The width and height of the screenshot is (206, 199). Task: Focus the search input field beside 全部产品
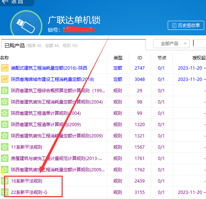point(199,44)
